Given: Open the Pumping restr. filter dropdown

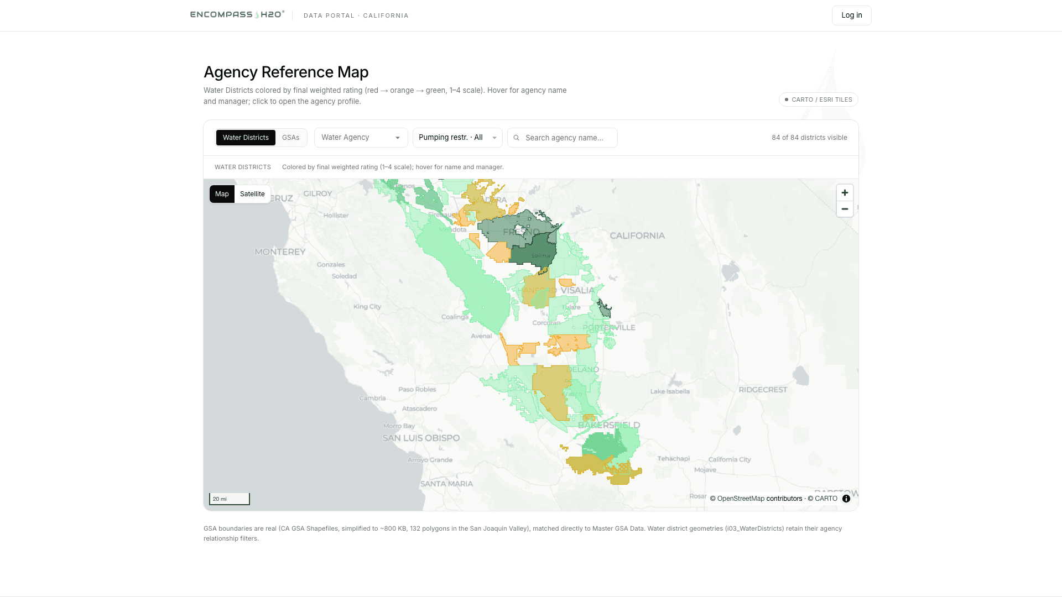Looking at the screenshot, I should 457,138.
